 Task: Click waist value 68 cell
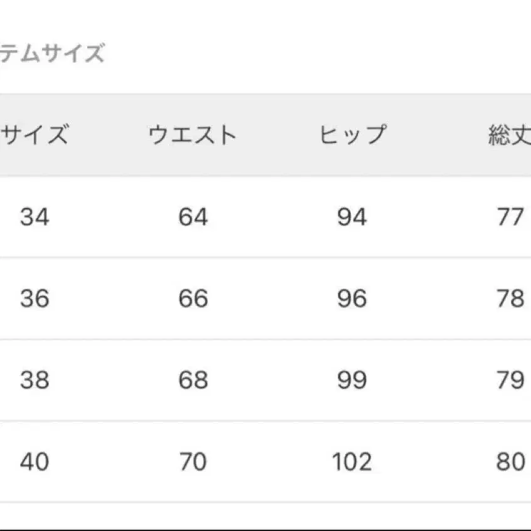192,380
